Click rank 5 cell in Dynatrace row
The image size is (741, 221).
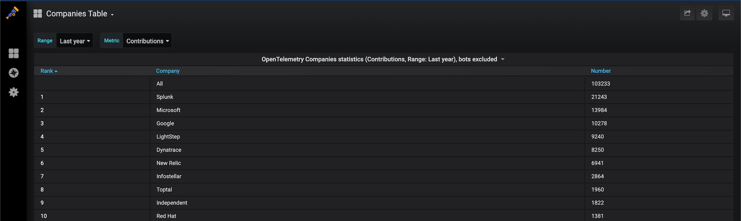[x=92, y=150]
